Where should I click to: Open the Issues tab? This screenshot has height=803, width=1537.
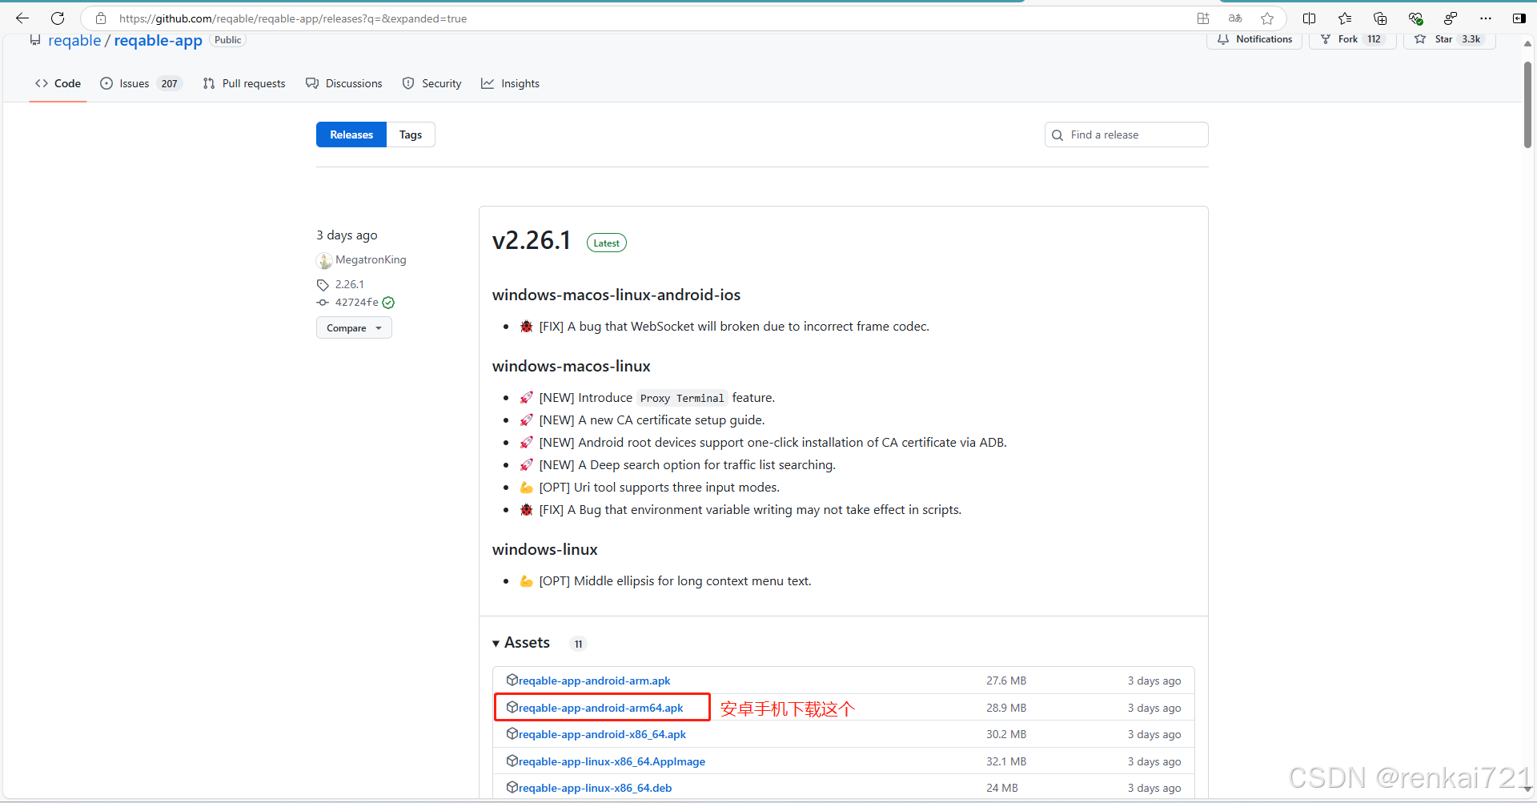point(141,83)
